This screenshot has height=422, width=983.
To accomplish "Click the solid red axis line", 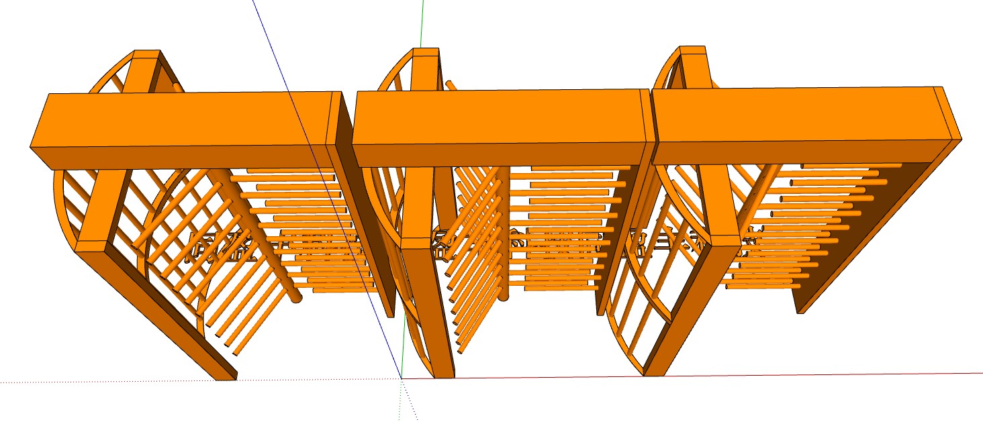I will [739, 375].
